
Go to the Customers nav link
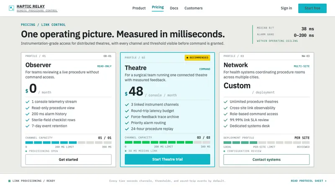193,8
